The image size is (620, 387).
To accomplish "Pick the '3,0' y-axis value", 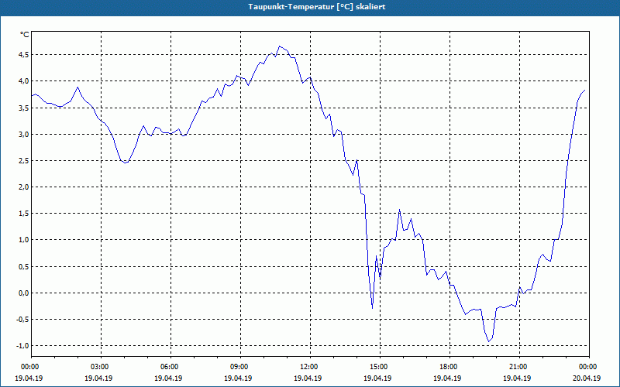I will point(25,134).
